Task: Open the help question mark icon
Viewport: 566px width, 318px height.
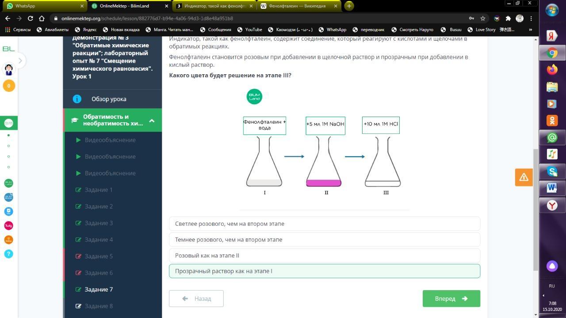Action: pyautogui.click(x=9, y=254)
